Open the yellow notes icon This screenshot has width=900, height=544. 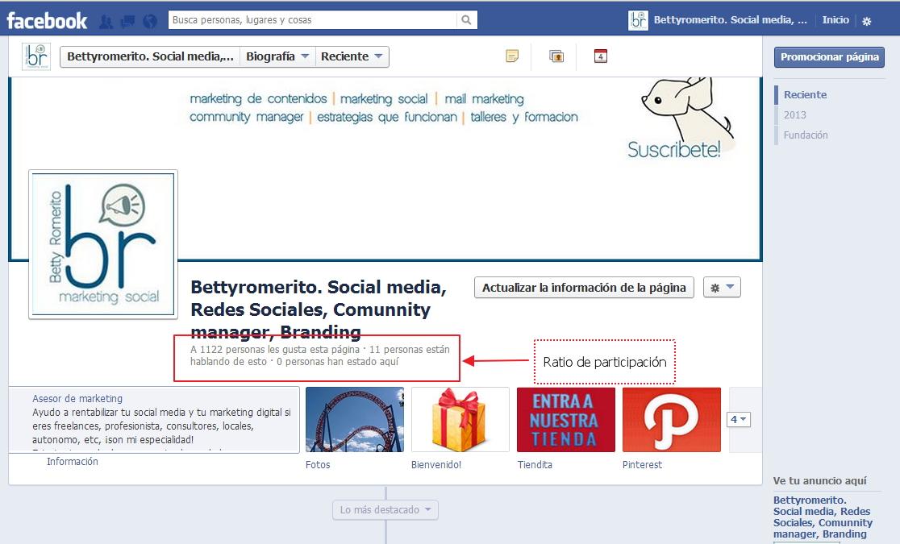point(512,56)
